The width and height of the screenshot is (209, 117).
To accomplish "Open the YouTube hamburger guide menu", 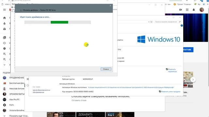I will point(5,10).
